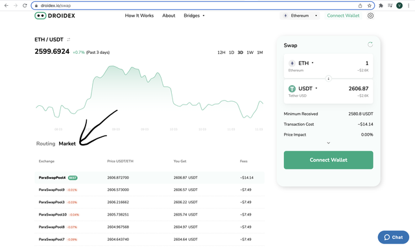Open the browser extensions puzzle icon
Image resolution: width=415 pixels, height=248 pixels.
point(381,6)
